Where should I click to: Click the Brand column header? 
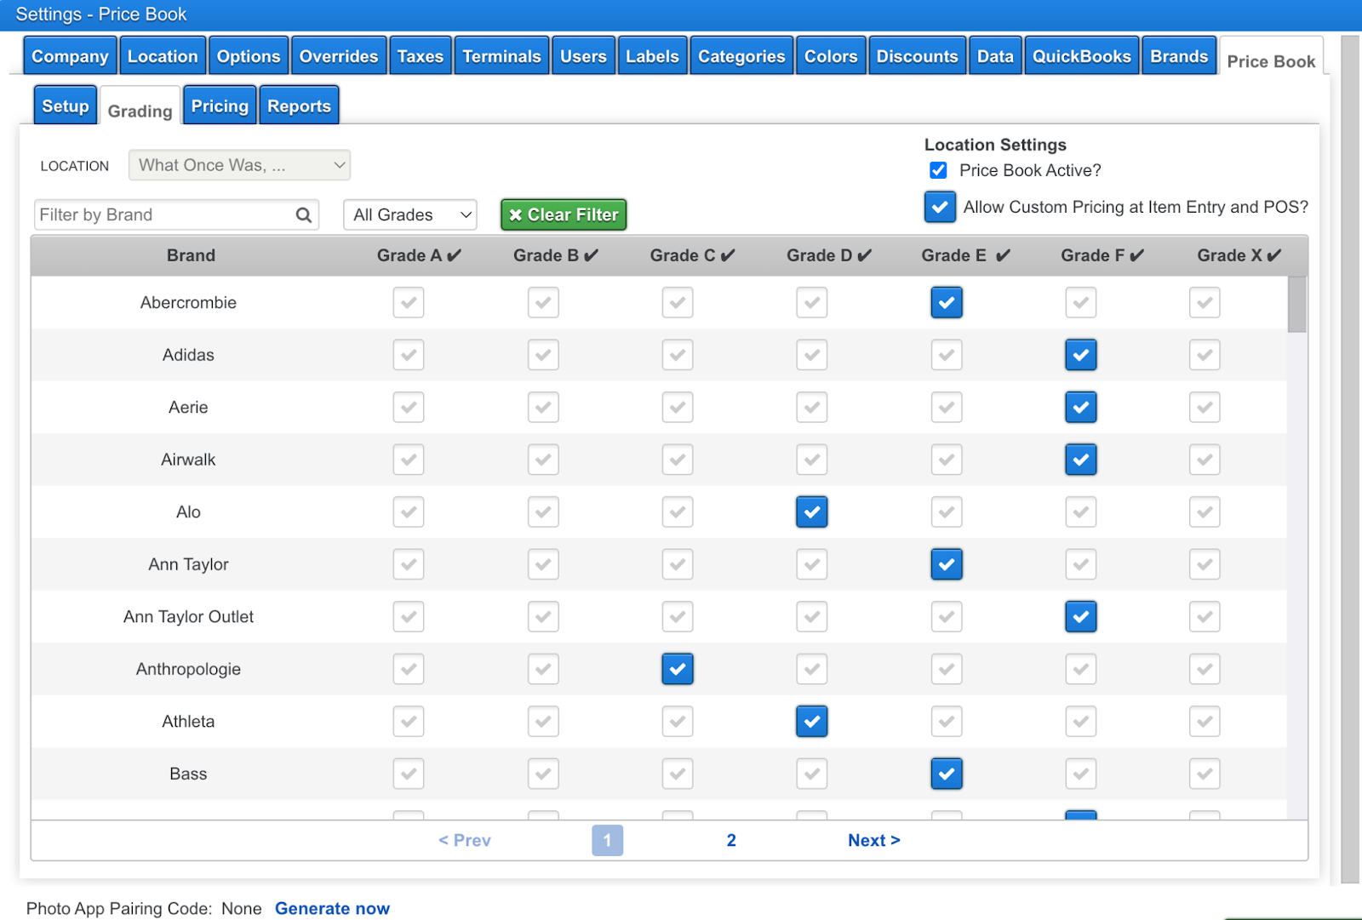point(191,255)
